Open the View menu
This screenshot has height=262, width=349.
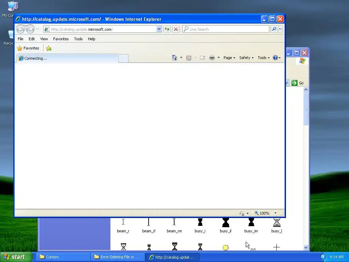click(x=44, y=39)
